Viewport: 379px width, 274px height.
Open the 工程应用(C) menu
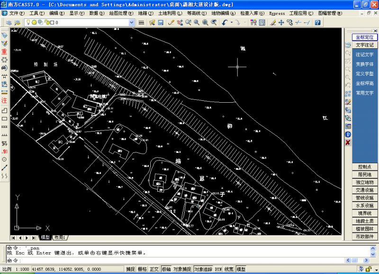click(x=301, y=13)
